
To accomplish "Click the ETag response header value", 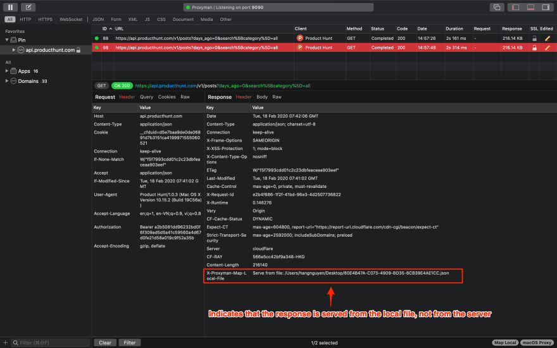I will point(296,170).
